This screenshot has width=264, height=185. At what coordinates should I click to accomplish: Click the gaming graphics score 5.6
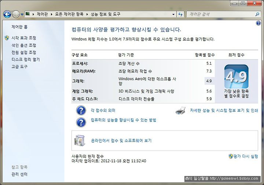pos(209,91)
